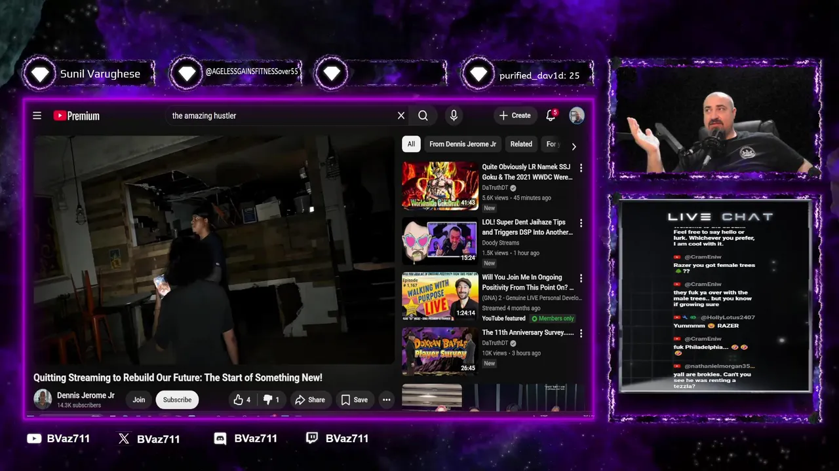Click the 'purified_dav1d: 25' label
839x471 pixels.
539,75
